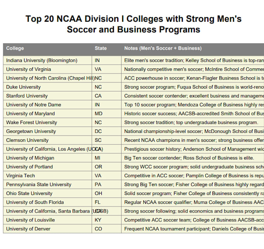
Task: Click the Notes column header
Action: point(163,49)
